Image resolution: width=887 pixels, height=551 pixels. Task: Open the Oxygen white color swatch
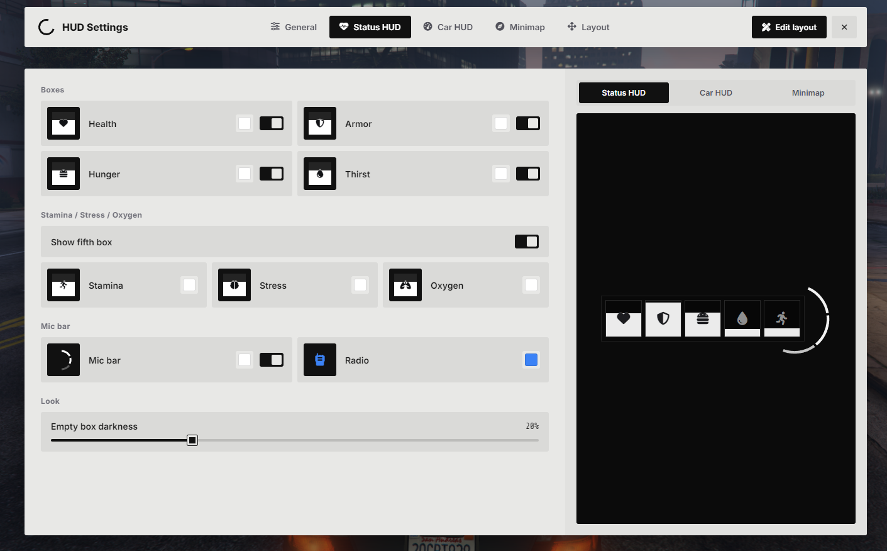coord(531,285)
